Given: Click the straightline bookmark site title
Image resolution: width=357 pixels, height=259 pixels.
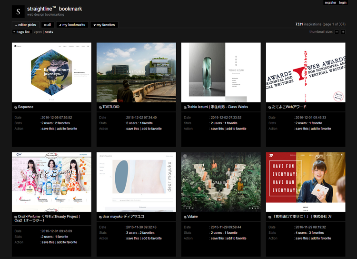Looking at the screenshot, I should 54,9.
